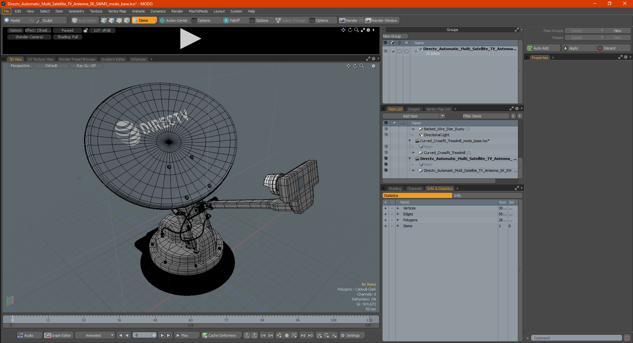Viewport: 633px width, 343px height.
Task: Switch to the Schematic tab
Action: coord(138,59)
